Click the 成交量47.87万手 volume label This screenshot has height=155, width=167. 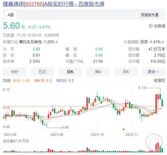(16, 141)
